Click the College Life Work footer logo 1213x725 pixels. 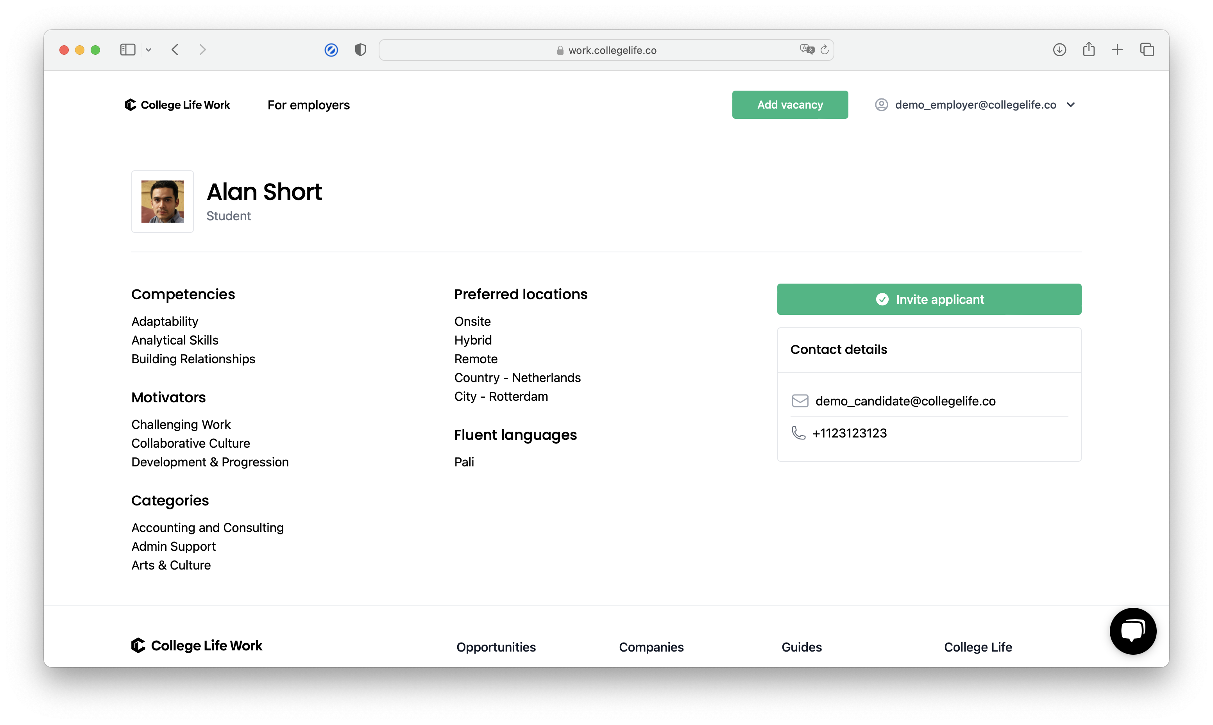point(197,645)
